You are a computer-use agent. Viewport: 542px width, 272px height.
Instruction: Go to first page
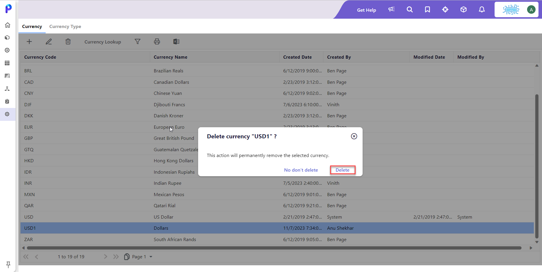point(26,257)
